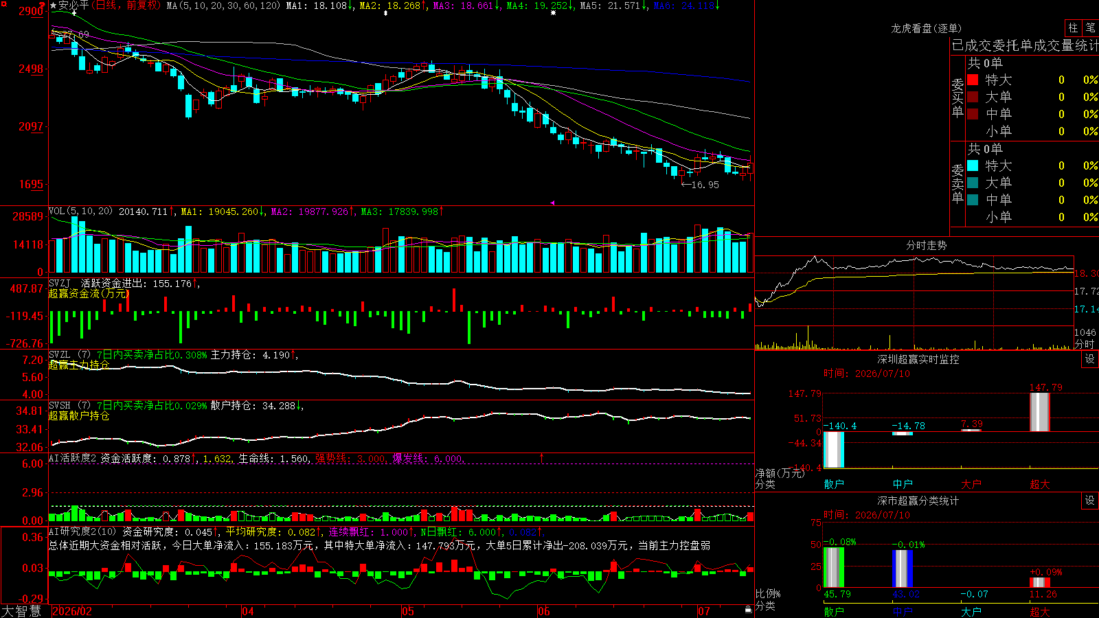The width and height of the screenshot is (1099, 618).
Task: Click the dark red 中单 buy-order swatch
Action: tap(973, 113)
